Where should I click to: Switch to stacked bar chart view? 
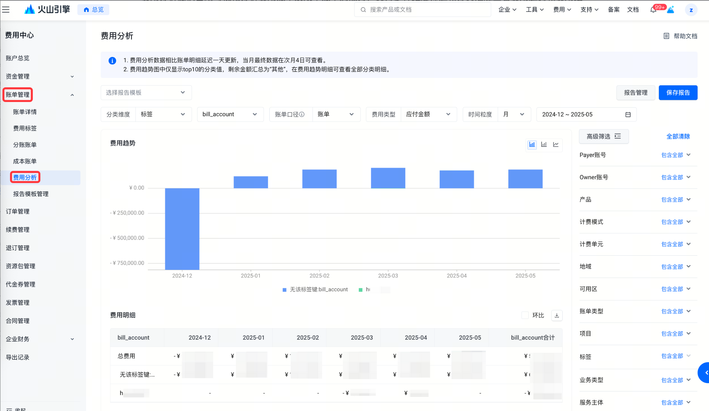pyautogui.click(x=532, y=145)
